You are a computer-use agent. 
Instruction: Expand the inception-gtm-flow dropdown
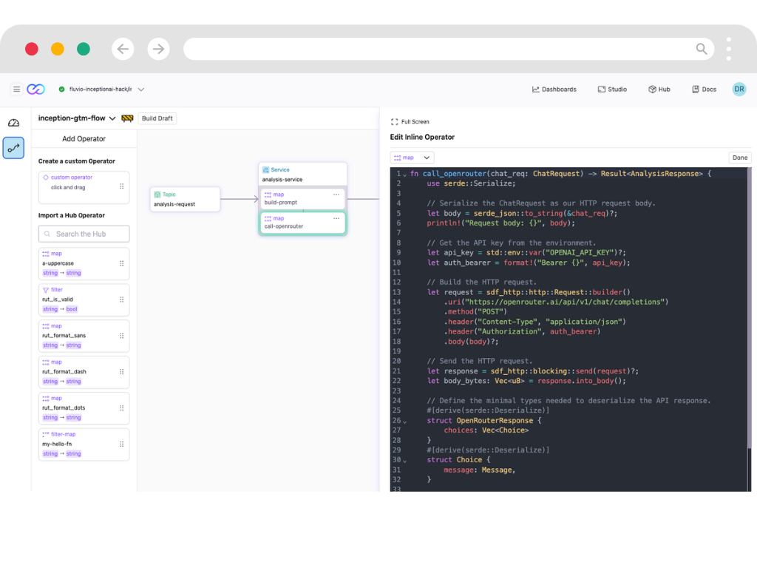point(112,118)
